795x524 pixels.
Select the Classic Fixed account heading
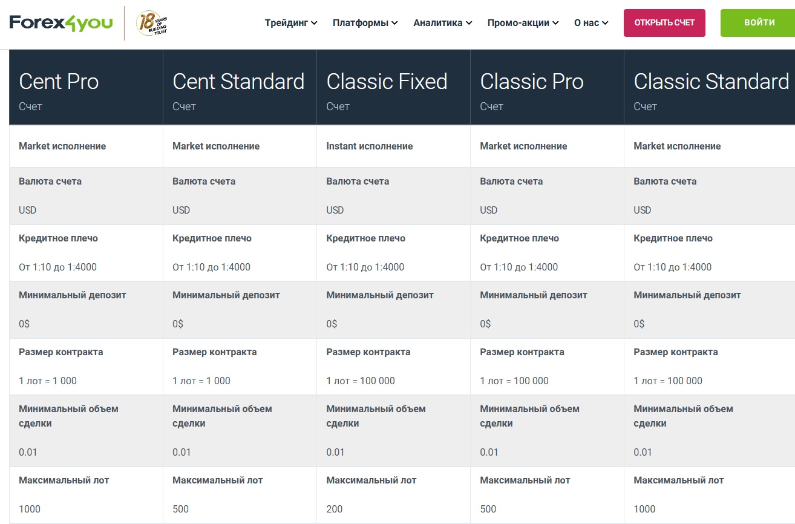387,82
